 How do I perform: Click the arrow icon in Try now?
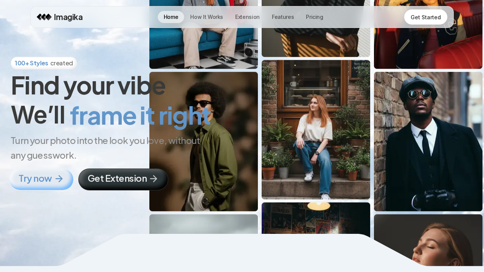(x=59, y=179)
